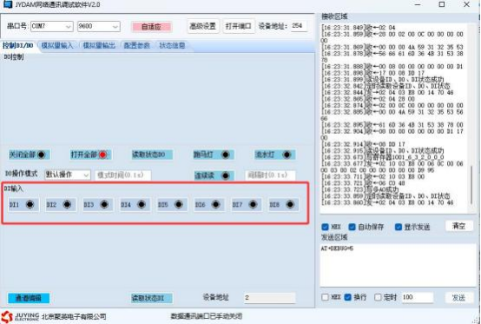Enable the 定时 checkbox
The height and width of the screenshot is (324, 481).
pos(378,297)
